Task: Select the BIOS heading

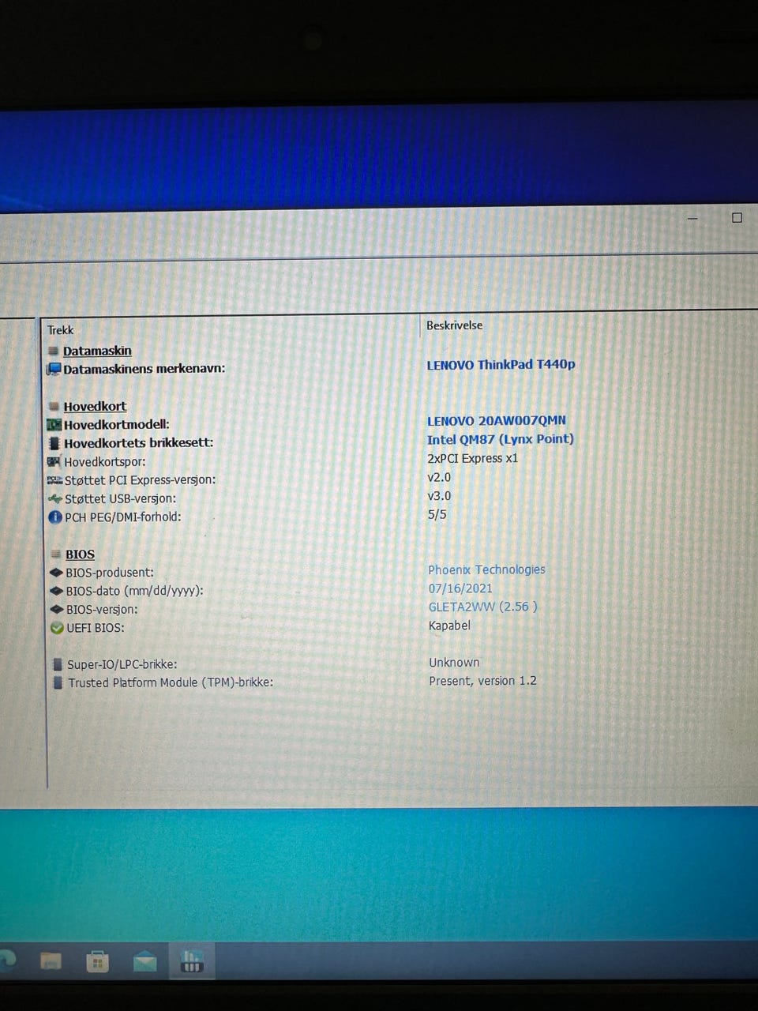Action: (80, 554)
